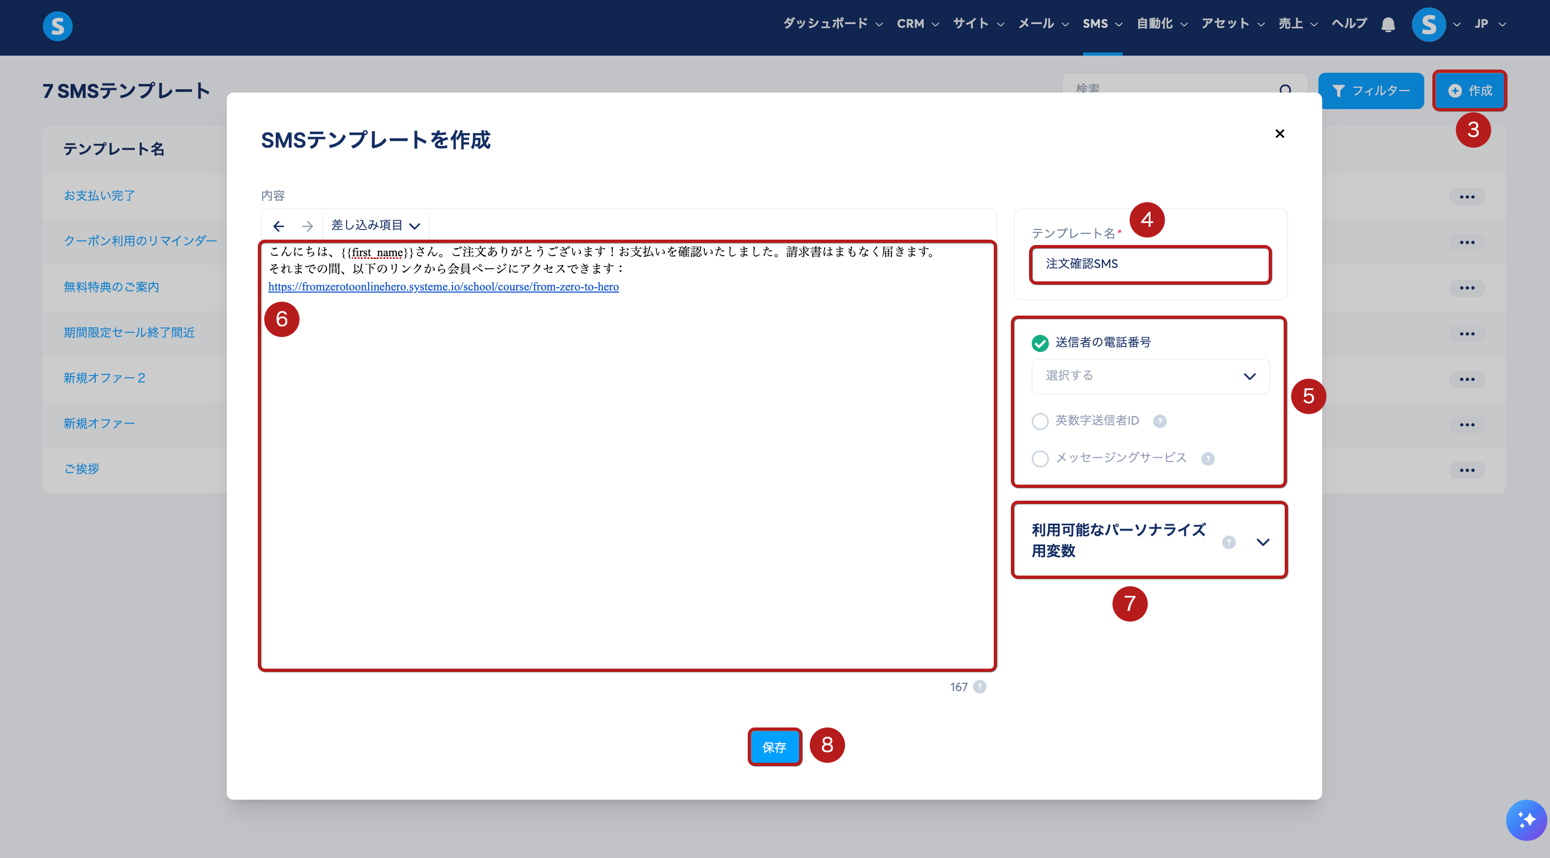Click help icon next to 167 counter
1550x858 pixels.
[x=980, y=686]
